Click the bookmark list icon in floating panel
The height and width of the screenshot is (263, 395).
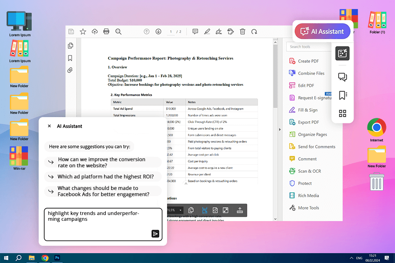343,95
